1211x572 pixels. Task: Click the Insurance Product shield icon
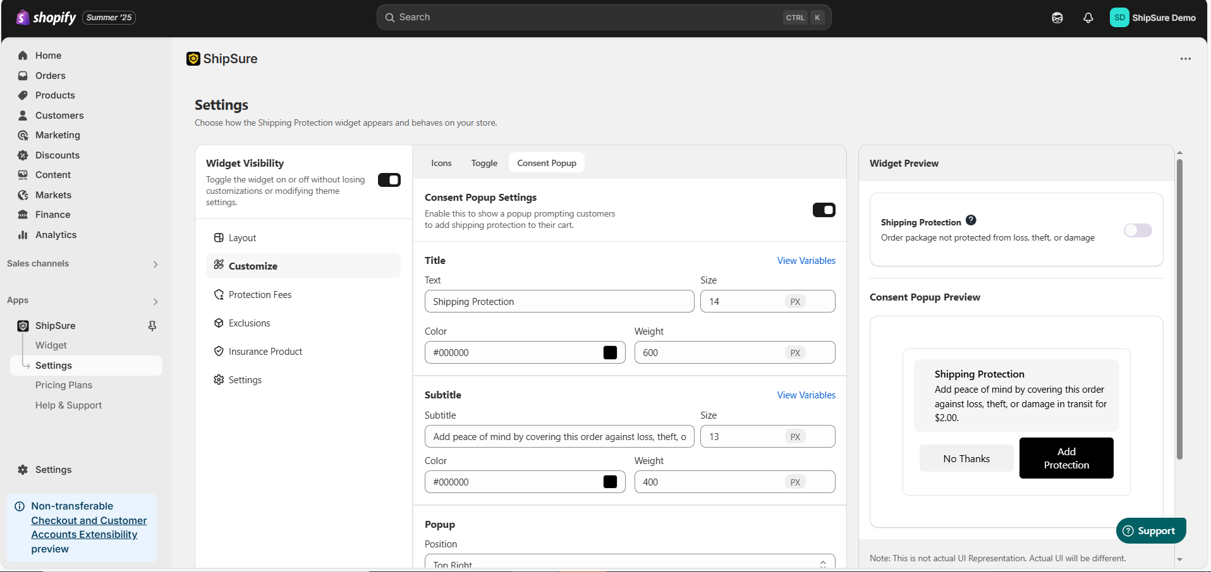click(219, 352)
